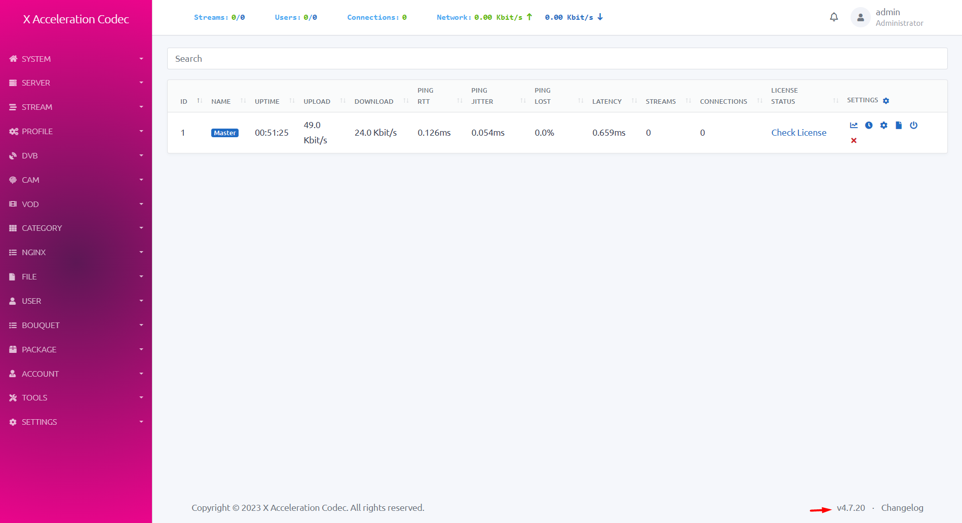Screen dimensions: 962x523
Task: Click the PACKAGE box icon in sidebar
Action: coord(13,349)
